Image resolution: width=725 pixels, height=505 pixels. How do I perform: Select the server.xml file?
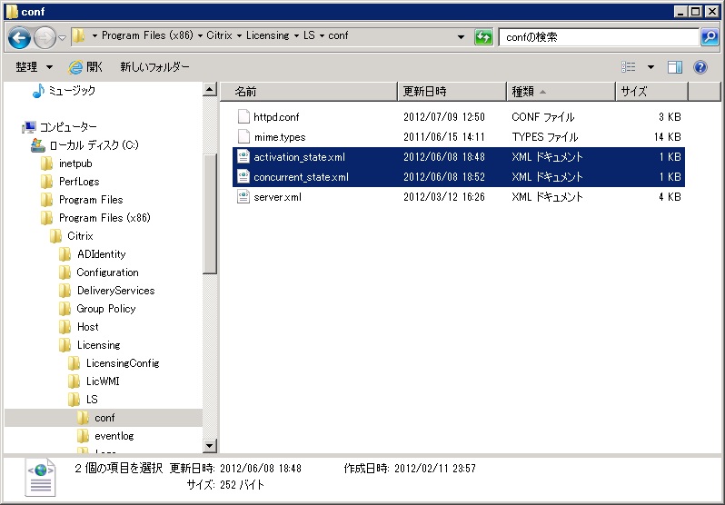point(277,197)
